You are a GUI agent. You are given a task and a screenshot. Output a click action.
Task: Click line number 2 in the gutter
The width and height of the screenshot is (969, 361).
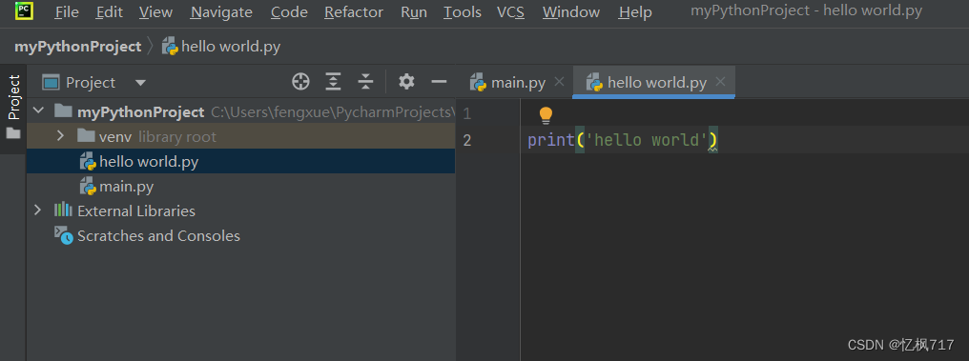(466, 140)
